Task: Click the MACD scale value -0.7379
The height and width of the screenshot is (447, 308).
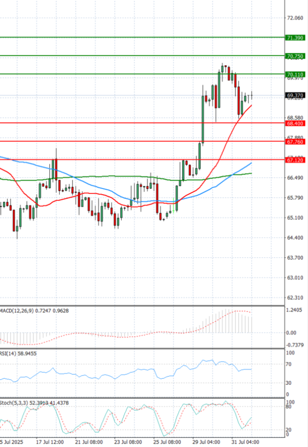Action: tap(295, 345)
